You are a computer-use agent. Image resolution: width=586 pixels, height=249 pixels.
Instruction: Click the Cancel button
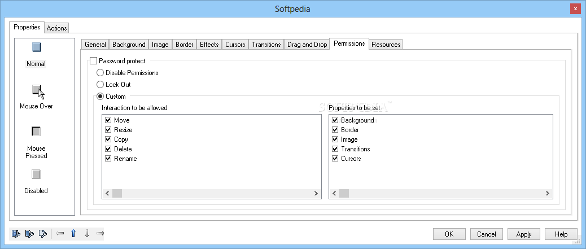pyautogui.click(x=487, y=234)
